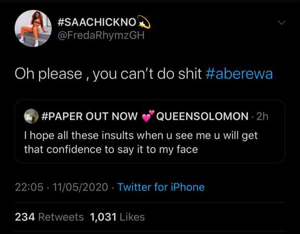
Task: Open the #SAACHICKNO display name
Action: pyautogui.click(x=97, y=22)
